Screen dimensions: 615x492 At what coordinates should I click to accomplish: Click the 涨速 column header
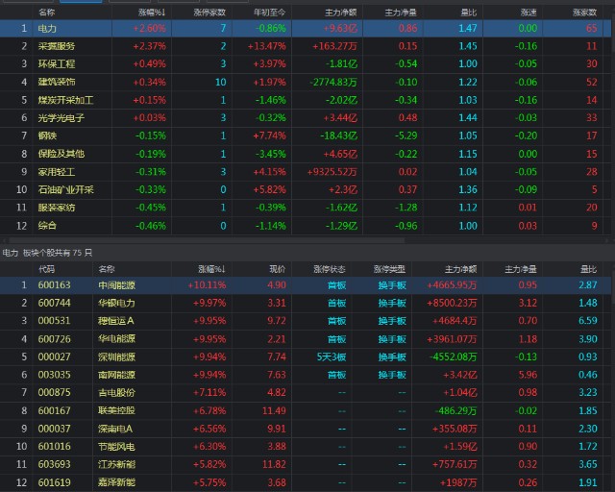coord(528,12)
